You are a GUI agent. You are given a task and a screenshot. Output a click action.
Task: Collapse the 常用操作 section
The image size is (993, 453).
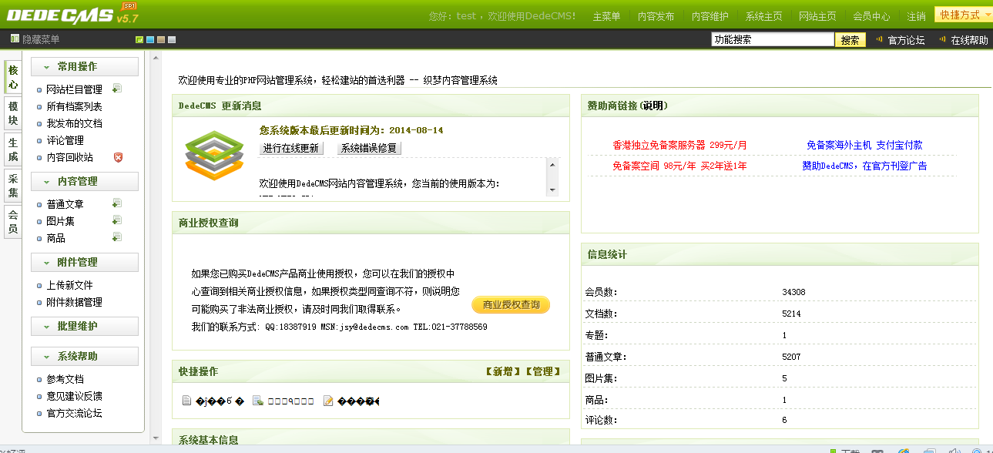pos(85,67)
